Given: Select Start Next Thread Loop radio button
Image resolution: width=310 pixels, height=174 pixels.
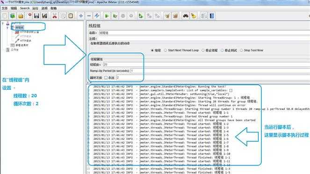Looking at the screenshot, I should (x=166, y=51).
